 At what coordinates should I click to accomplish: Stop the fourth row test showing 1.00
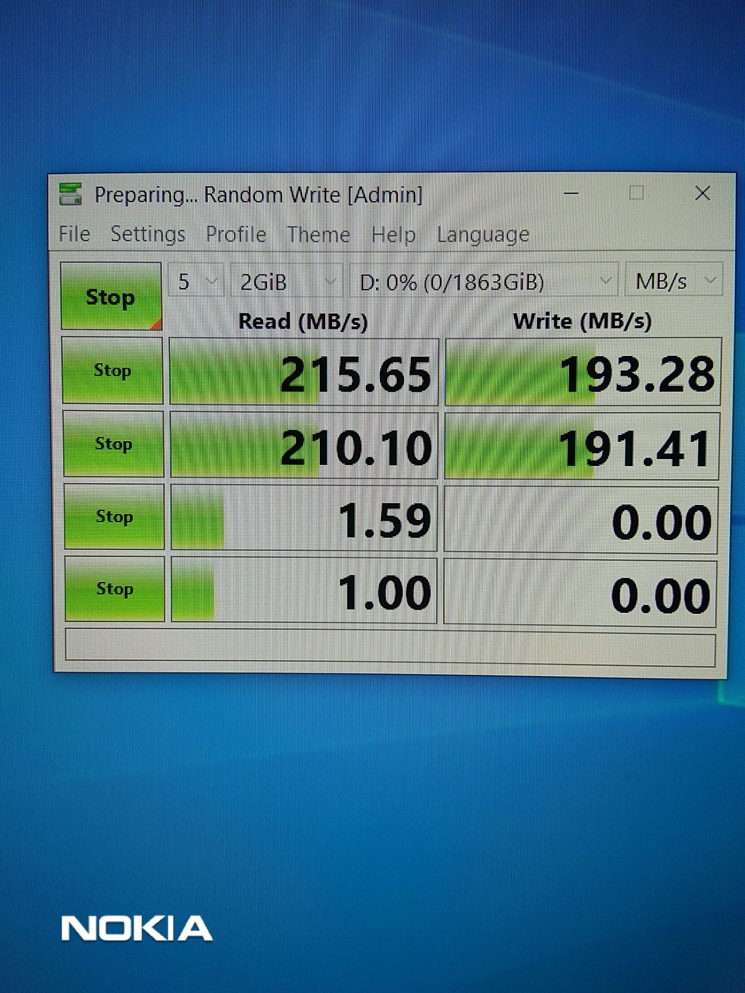(x=115, y=589)
